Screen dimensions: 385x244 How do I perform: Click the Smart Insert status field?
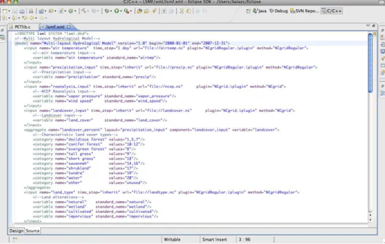215,239
